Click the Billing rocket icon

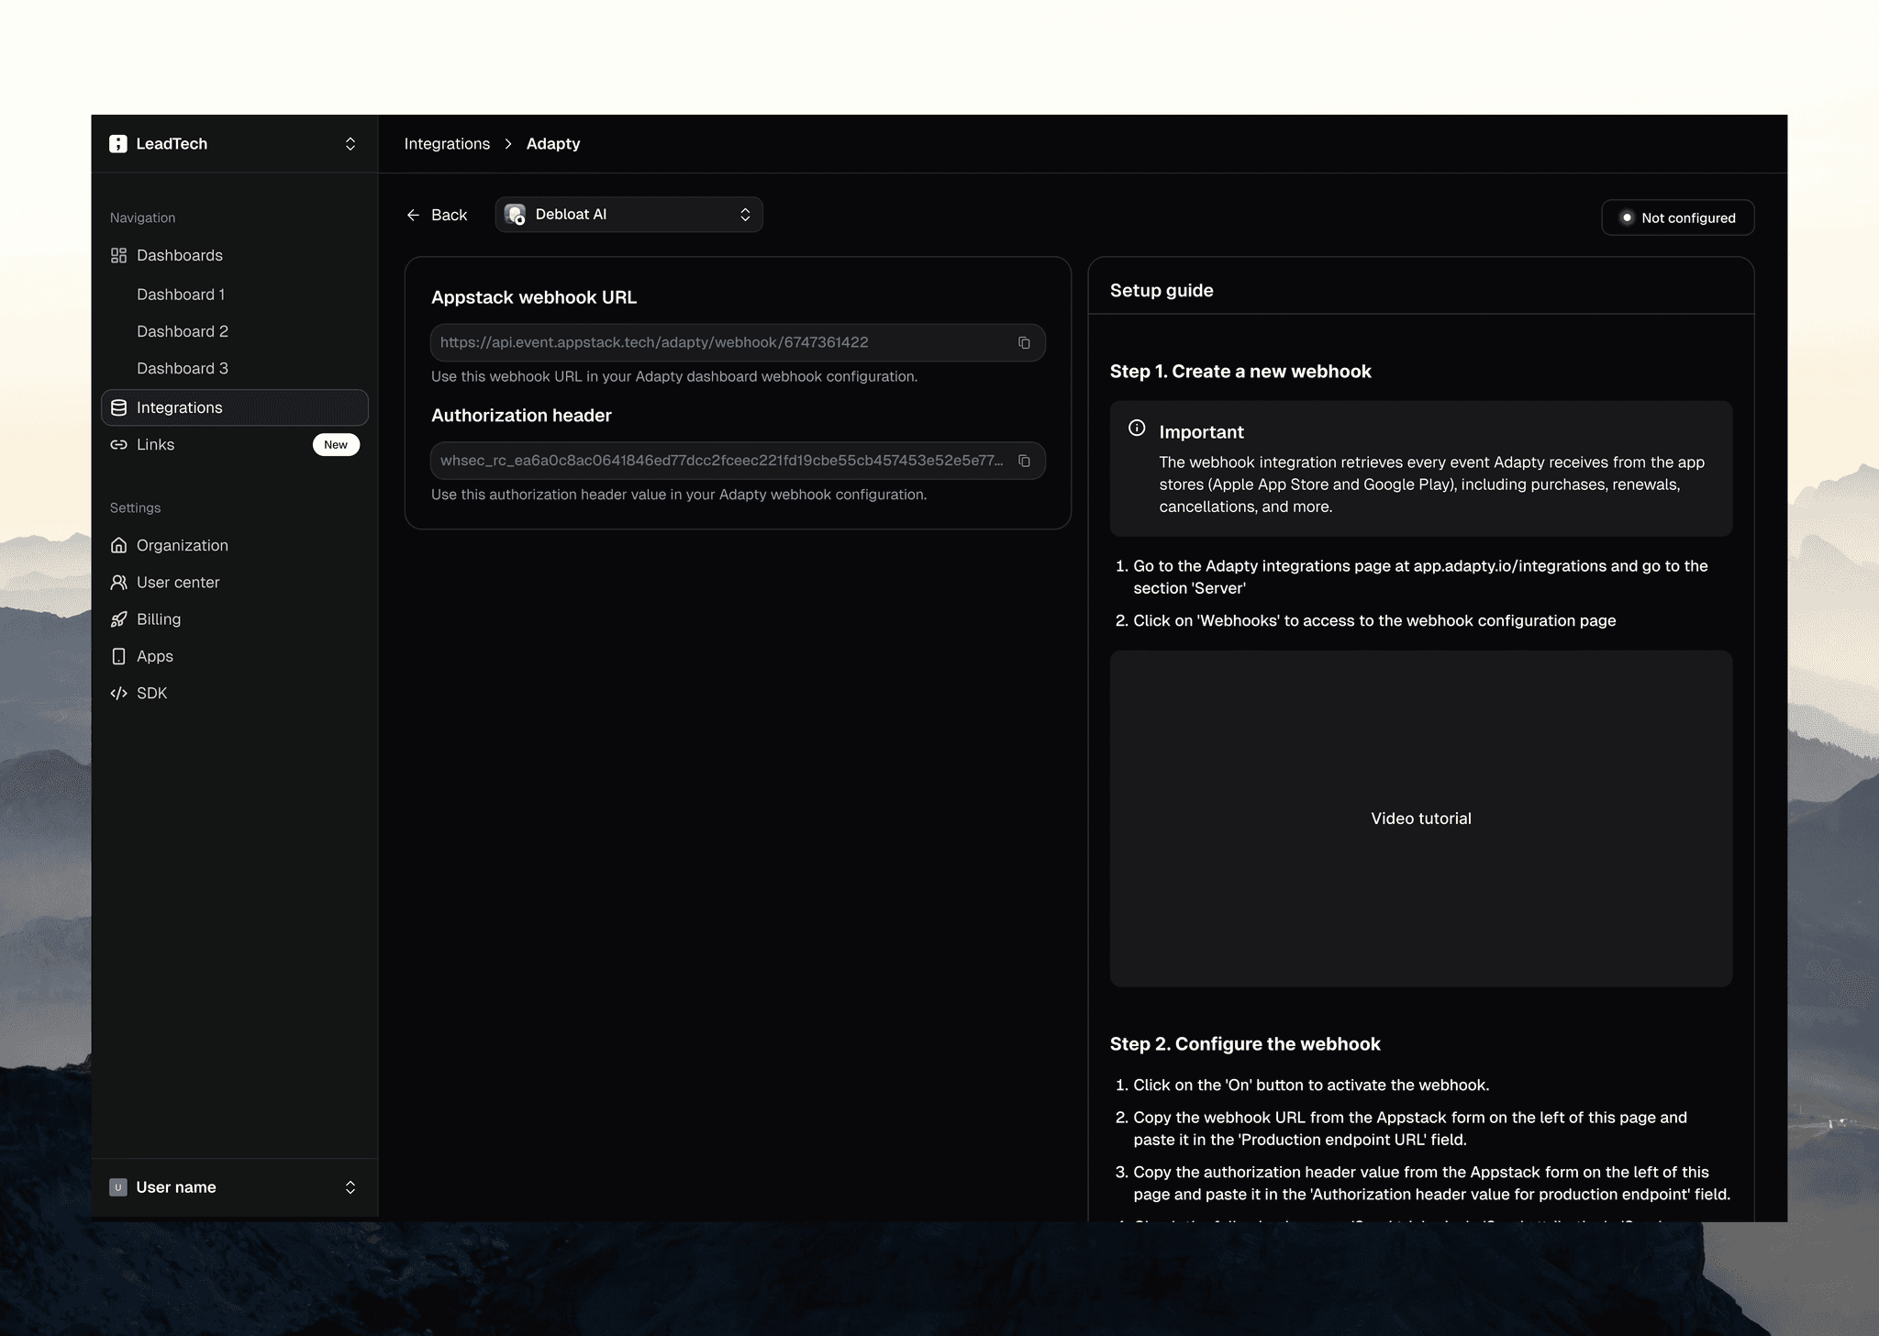tap(118, 619)
